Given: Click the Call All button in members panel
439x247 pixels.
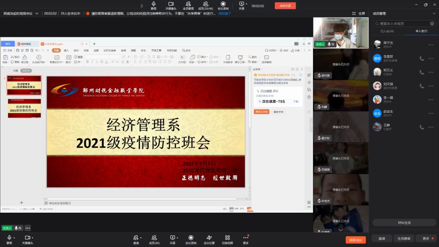Looking at the screenshot, I should coord(404,223).
